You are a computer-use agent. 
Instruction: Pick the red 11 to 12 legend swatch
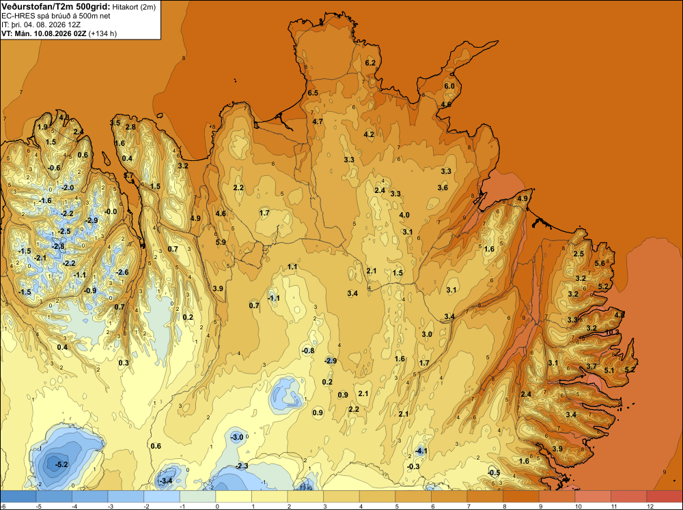628,496
